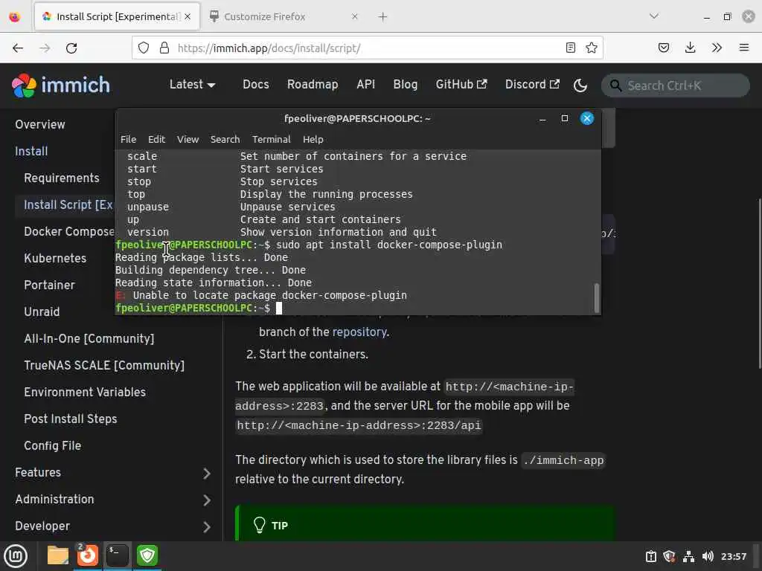This screenshot has height=571, width=762.
Task: Open terminal File menu
Action: coord(128,139)
